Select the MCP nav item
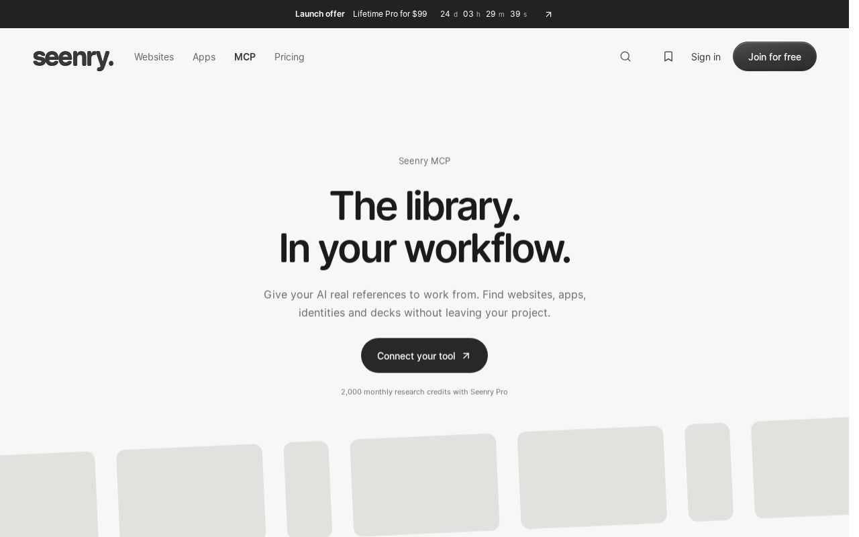Screen dimensions: 859x537 pos(245,57)
